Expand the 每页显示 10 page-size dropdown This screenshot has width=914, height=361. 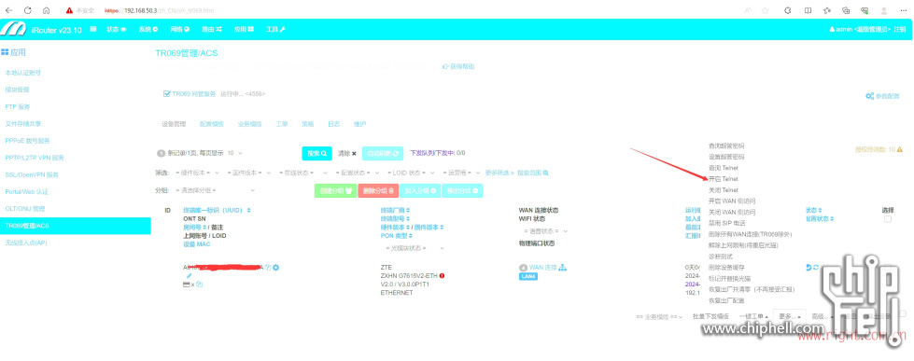tap(235, 153)
